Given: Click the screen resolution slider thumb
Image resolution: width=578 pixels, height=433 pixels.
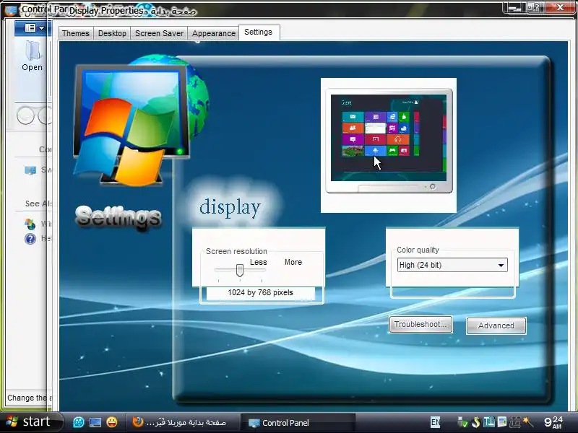Looking at the screenshot, I should point(240,270).
